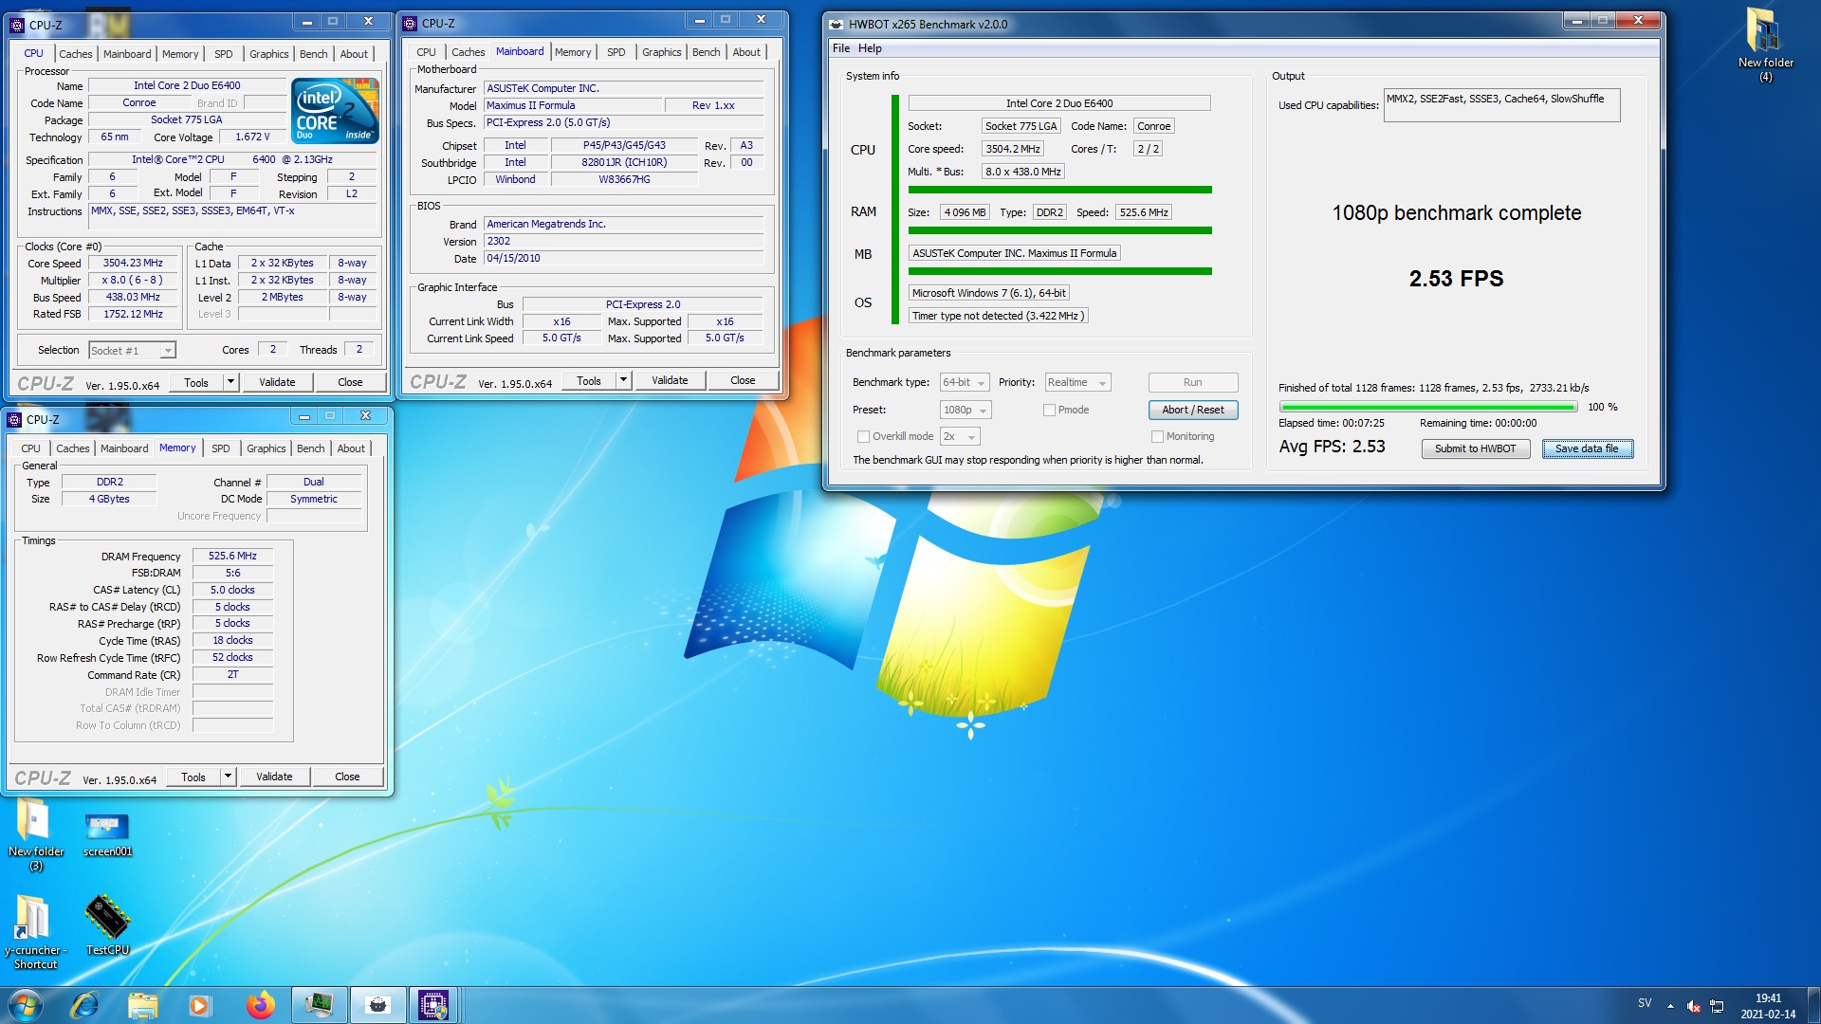Launch the TestCPU desktop icon

pos(107,924)
